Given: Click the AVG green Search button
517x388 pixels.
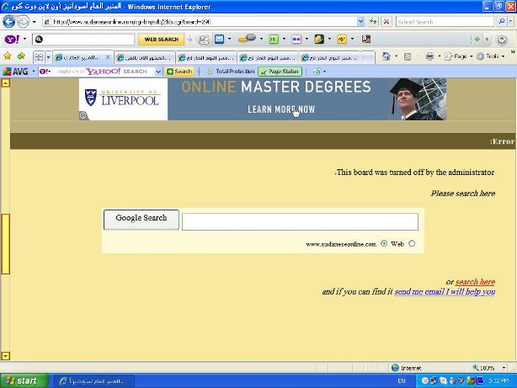Looking at the screenshot, I should [x=179, y=72].
